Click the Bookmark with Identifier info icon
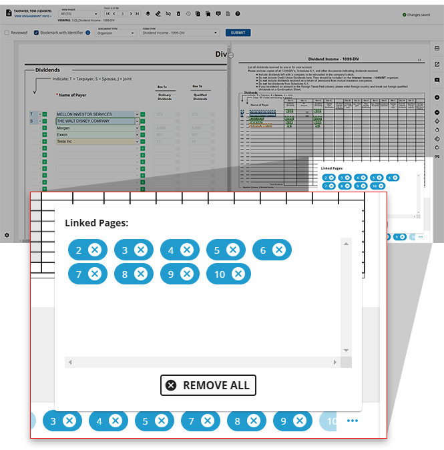The height and width of the screenshot is (450, 444). (88, 33)
